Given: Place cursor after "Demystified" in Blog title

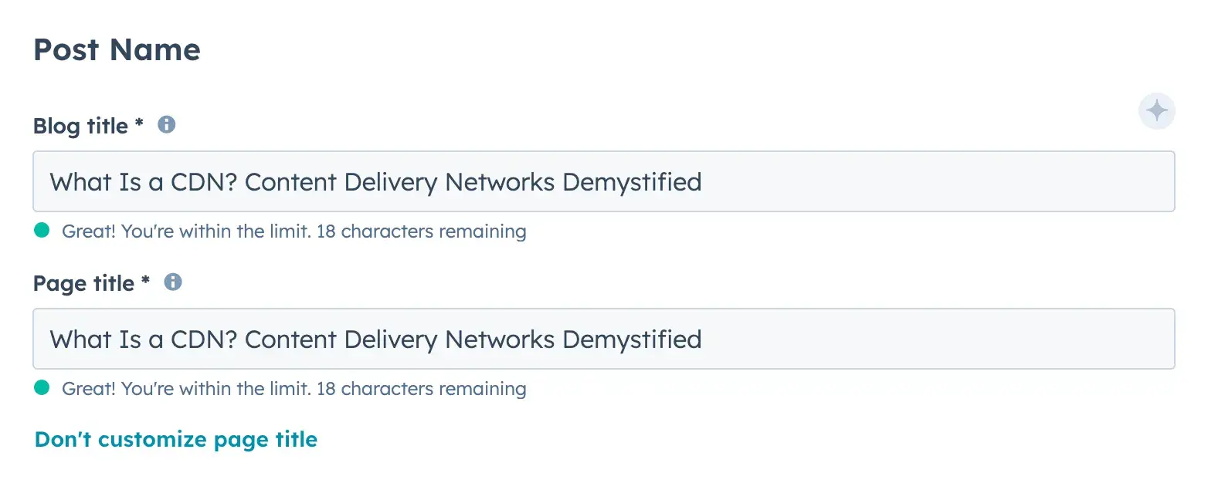Looking at the screenshot, I should [703, 182].
